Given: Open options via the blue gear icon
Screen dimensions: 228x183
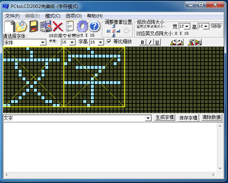Looking at the screenshot, I should coord(82,26).
